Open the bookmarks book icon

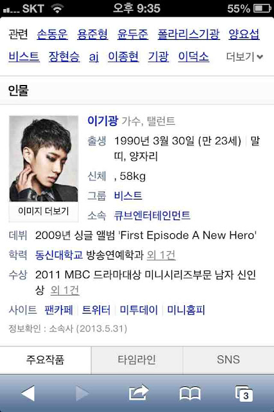point(190,393)
